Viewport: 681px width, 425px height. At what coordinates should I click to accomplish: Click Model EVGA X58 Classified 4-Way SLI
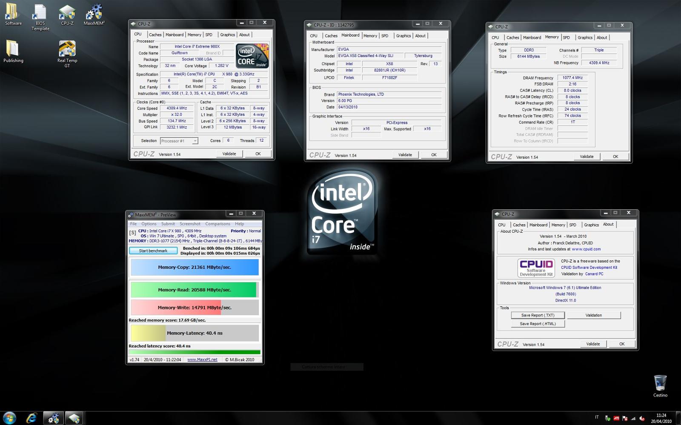pyautogui.click(x=369, y=56)
